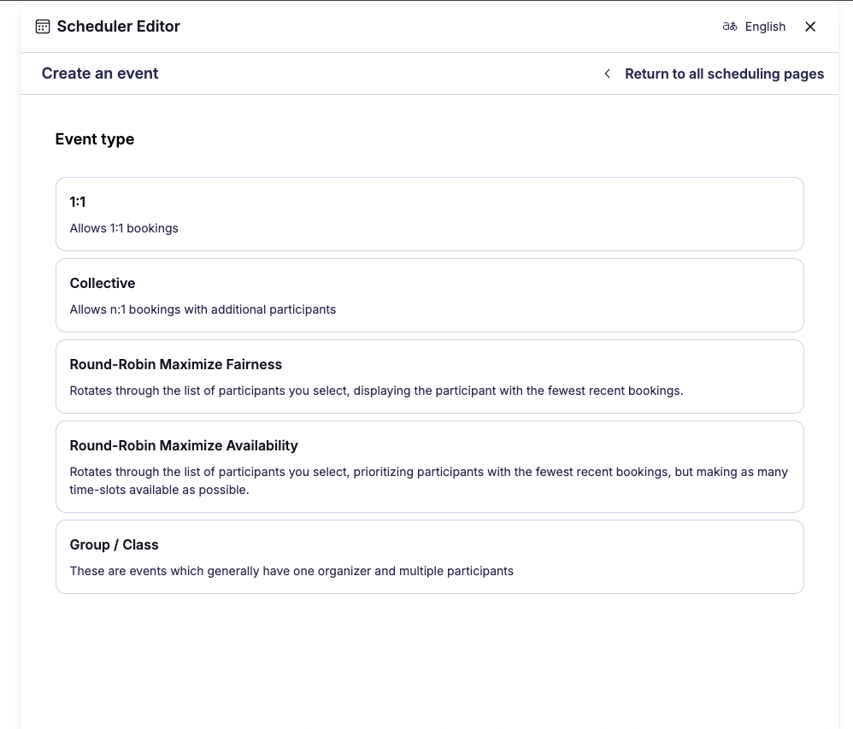The height and width of the screenshot is (729, 853).
Task: Close the Scheduler Editor panel
Action: (810, 26)
